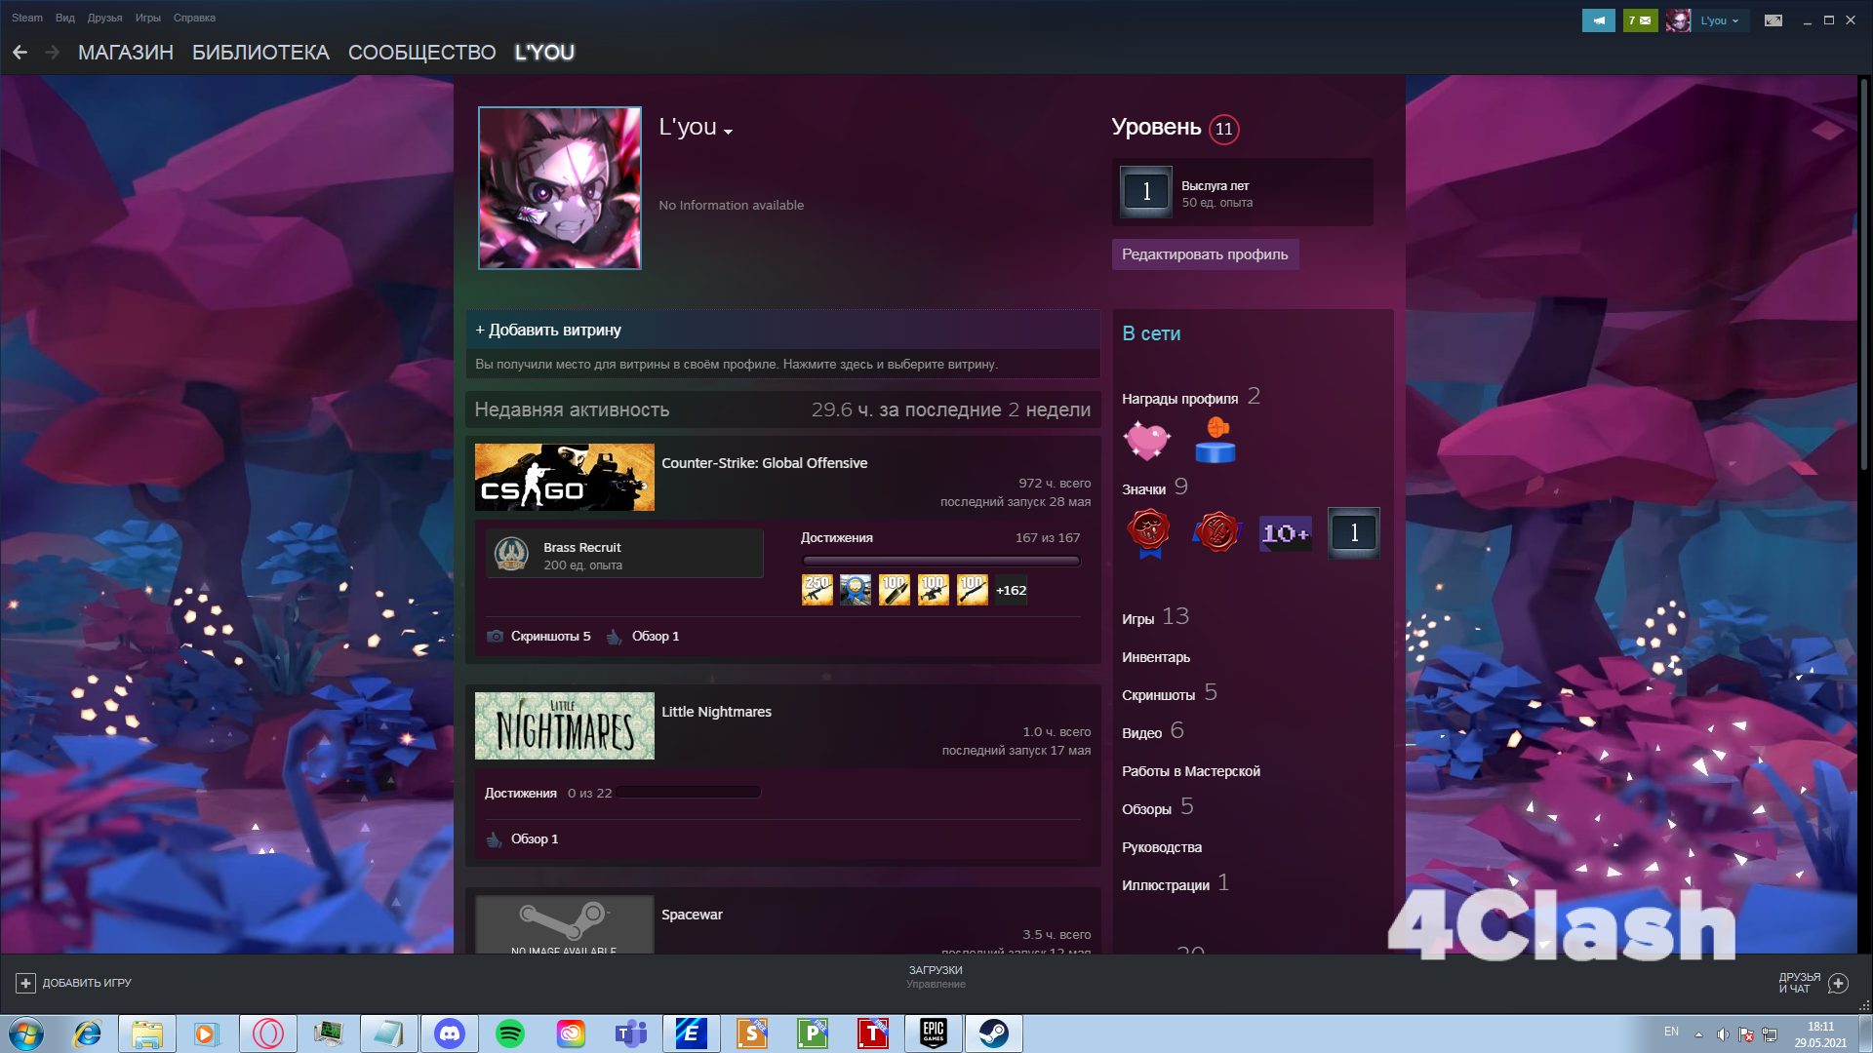This screenshot has width=1873, height=1053.
Task: Open Discord from the taskbar
Action: point(450,1033)
